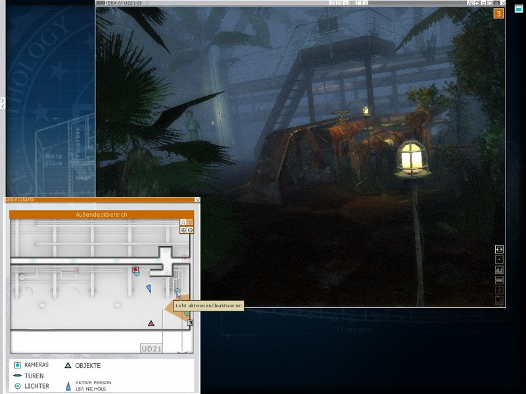Click the red object triangle on the map
526x394 pixels.
click(151, 323)
